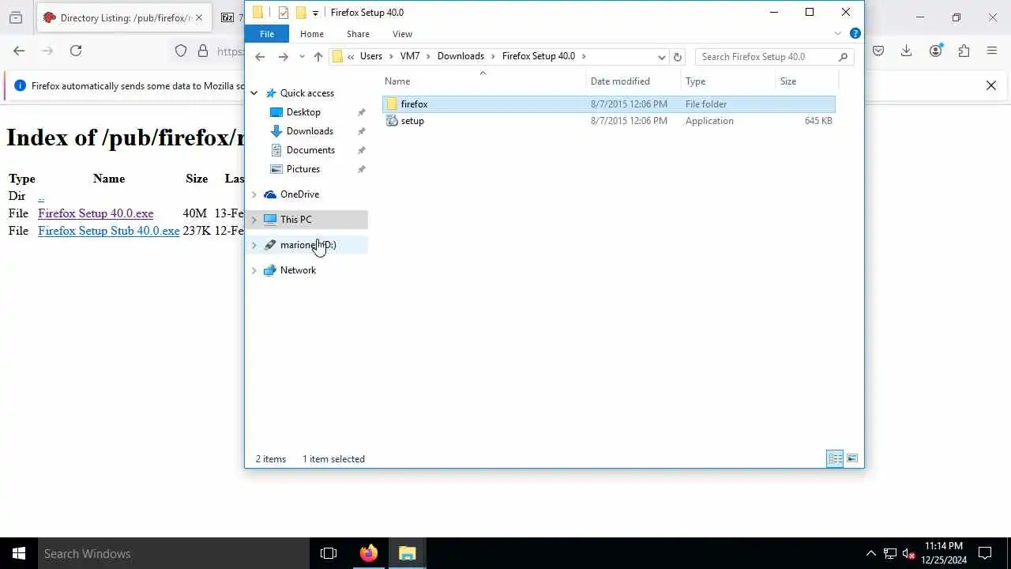
Task: Open Quick access in navigation pane
Action: [x=307, y=93]
